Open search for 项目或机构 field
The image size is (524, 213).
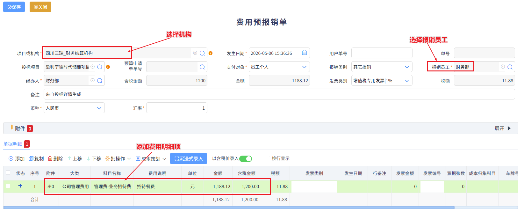tap(202, 53)
